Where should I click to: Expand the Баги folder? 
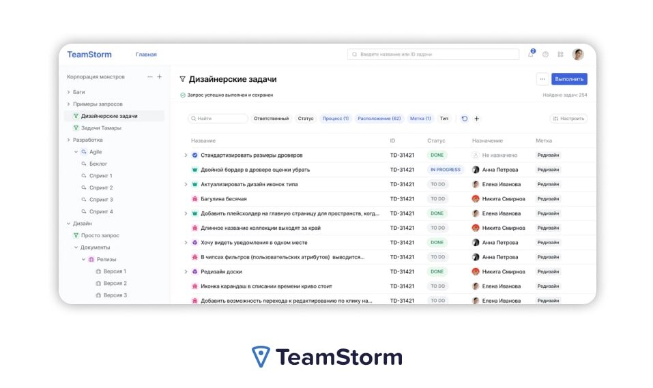pyautogui.click(x=69, y=92)
